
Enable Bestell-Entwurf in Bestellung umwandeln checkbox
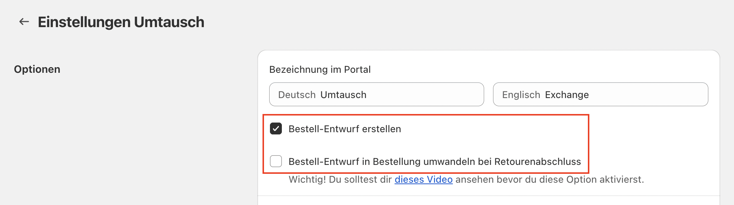(276, 162)
